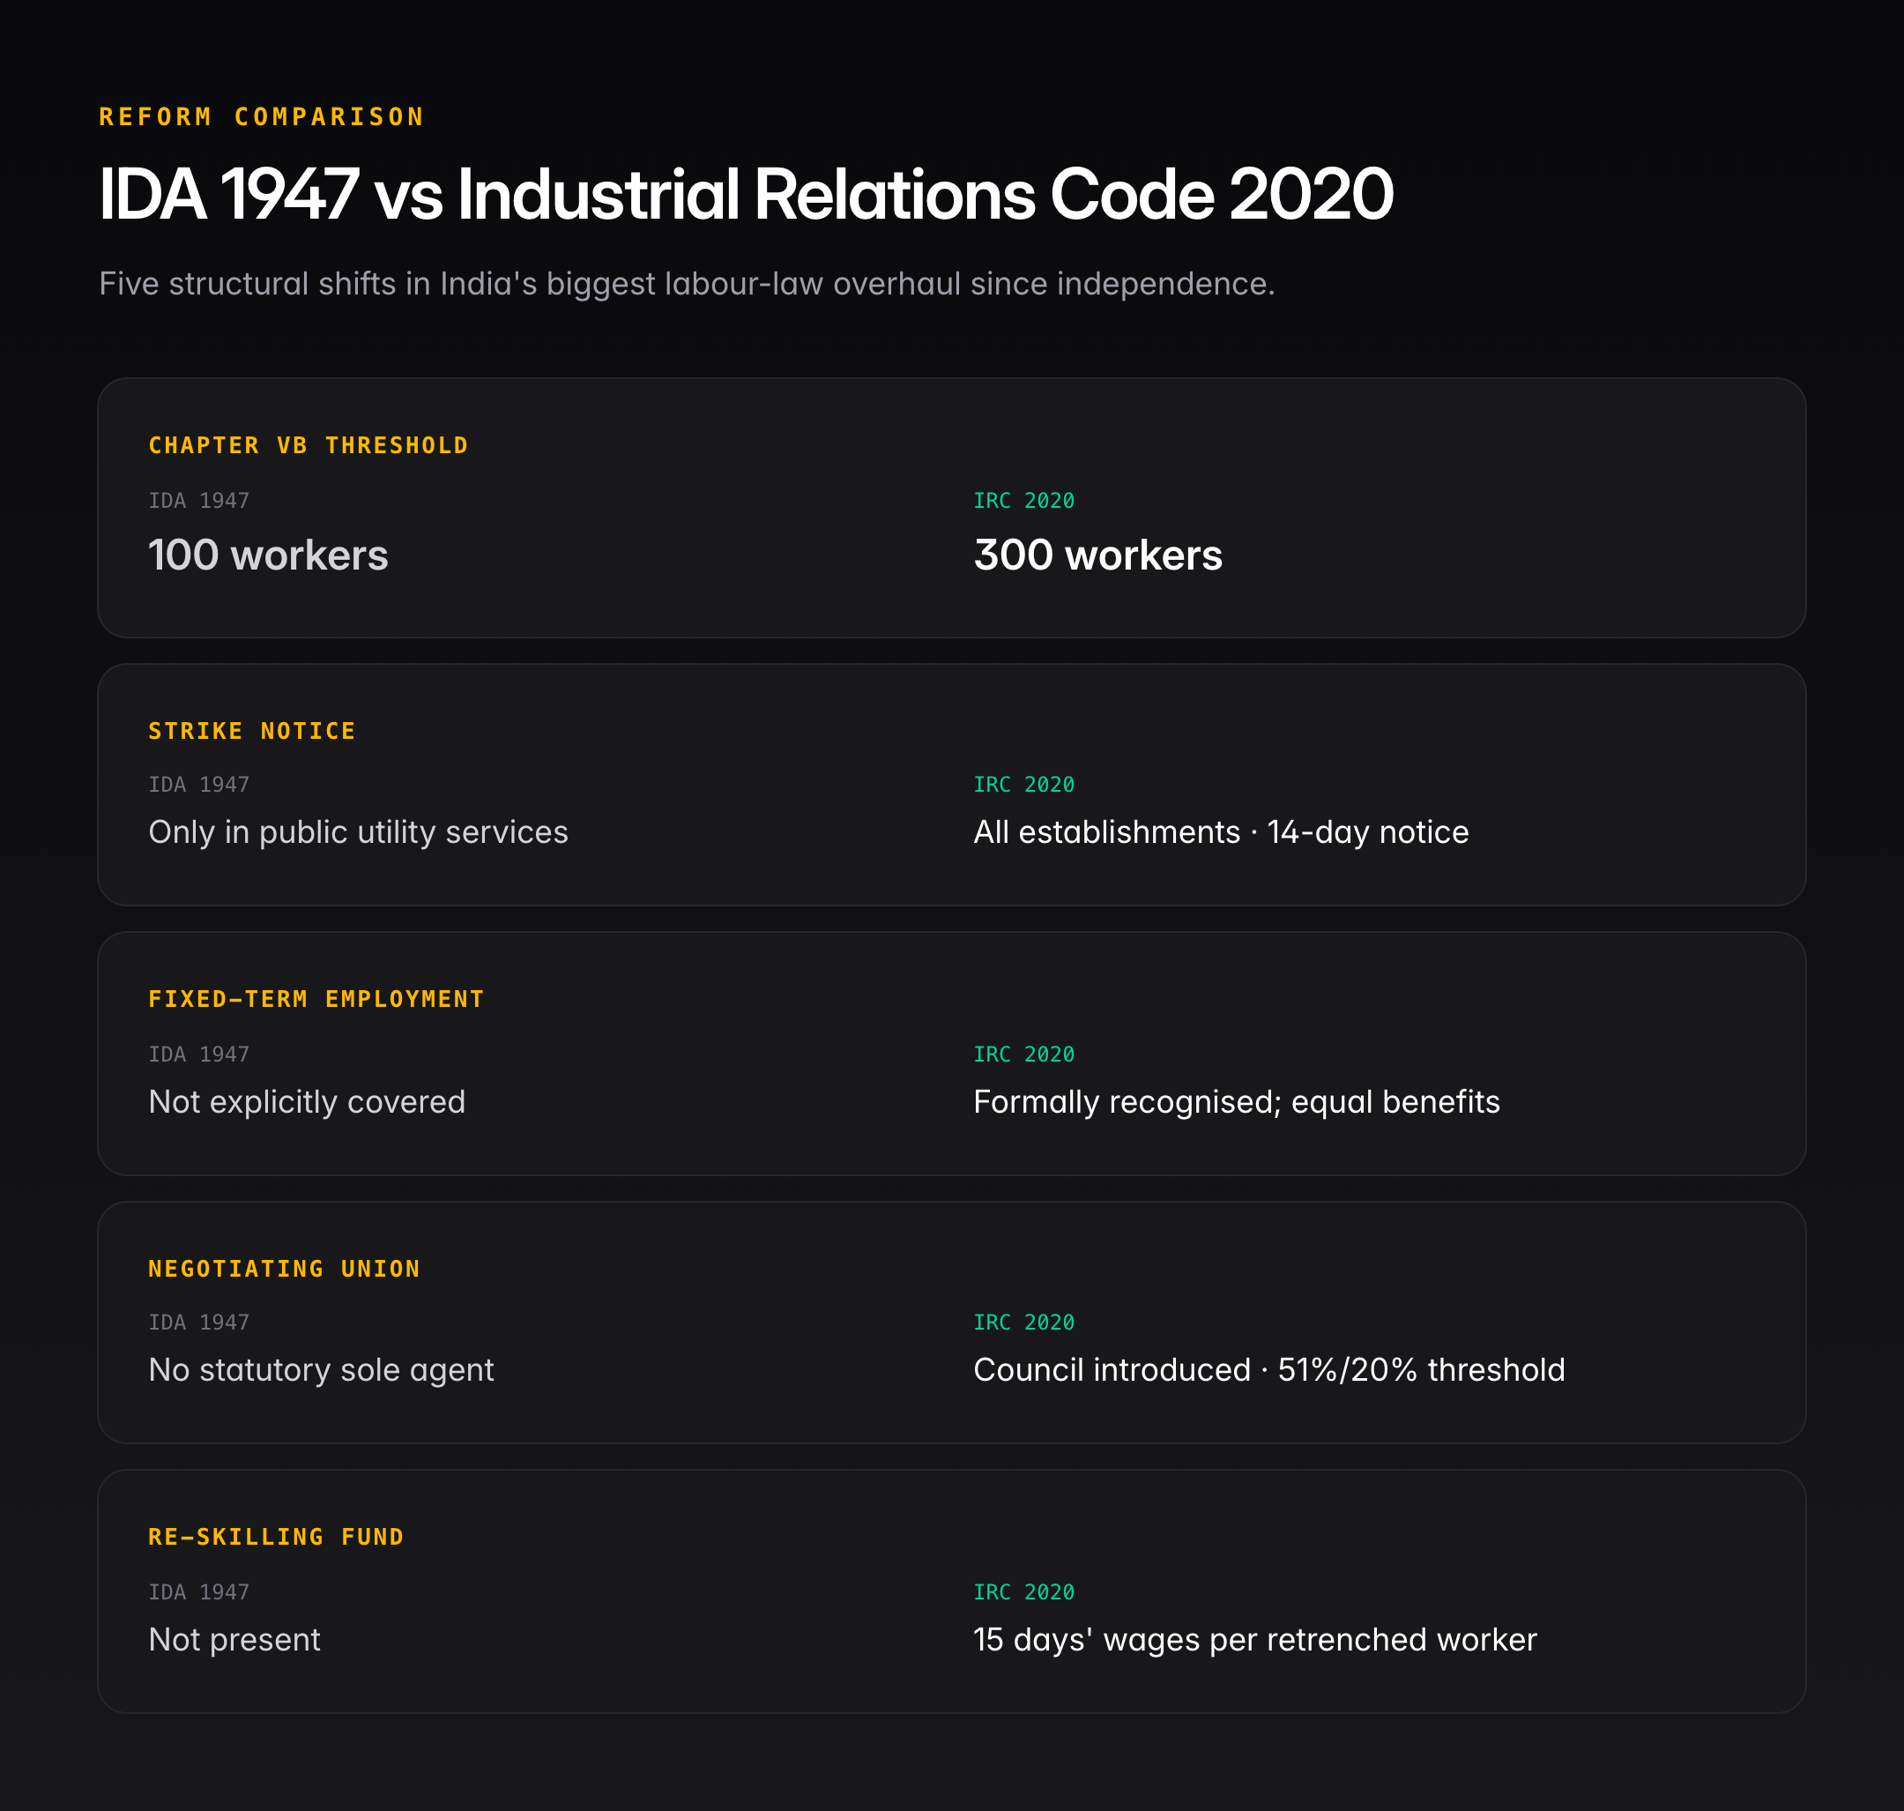Viewport: 1904px width, 1811px height.
Task: Select the NEGOTIATING UNION heading
Action: (284, 1269)
